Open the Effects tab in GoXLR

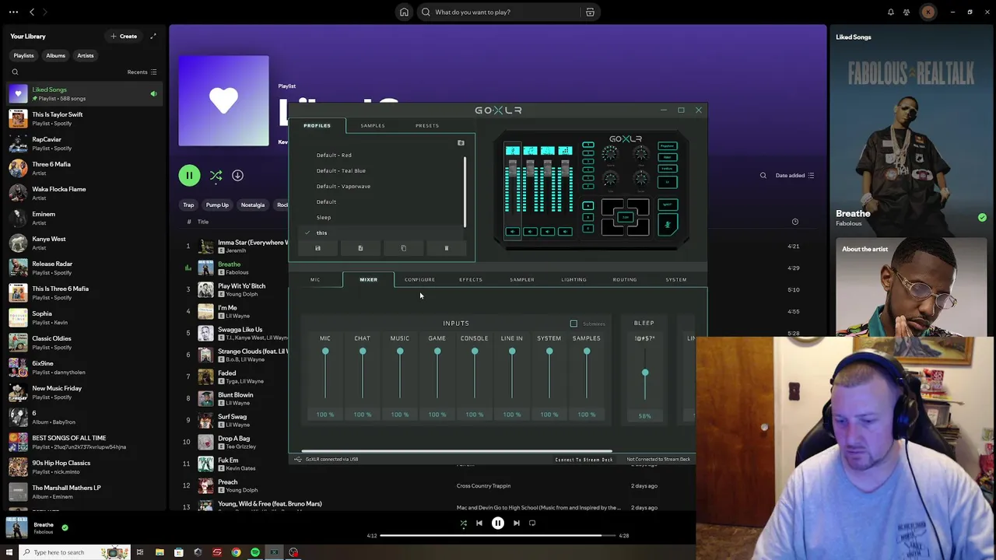[x=471, y=279]
